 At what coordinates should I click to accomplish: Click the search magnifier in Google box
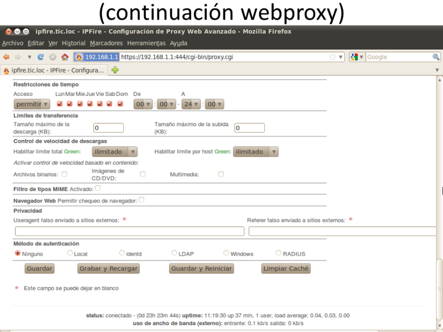coord(436,57)
